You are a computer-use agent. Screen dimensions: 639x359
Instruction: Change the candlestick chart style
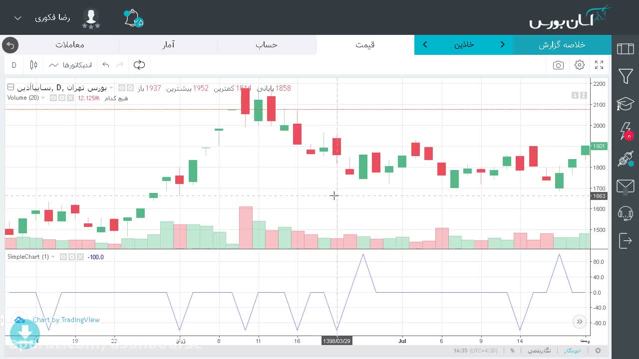34,65
